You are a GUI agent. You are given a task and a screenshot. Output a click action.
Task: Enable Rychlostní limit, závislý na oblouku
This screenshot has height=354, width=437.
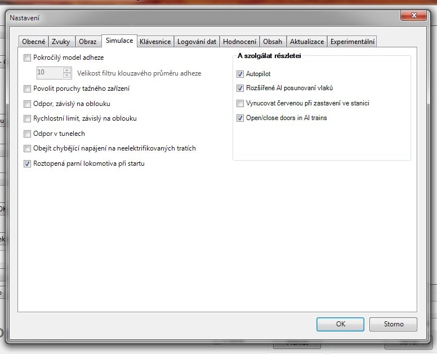point(28,119)
